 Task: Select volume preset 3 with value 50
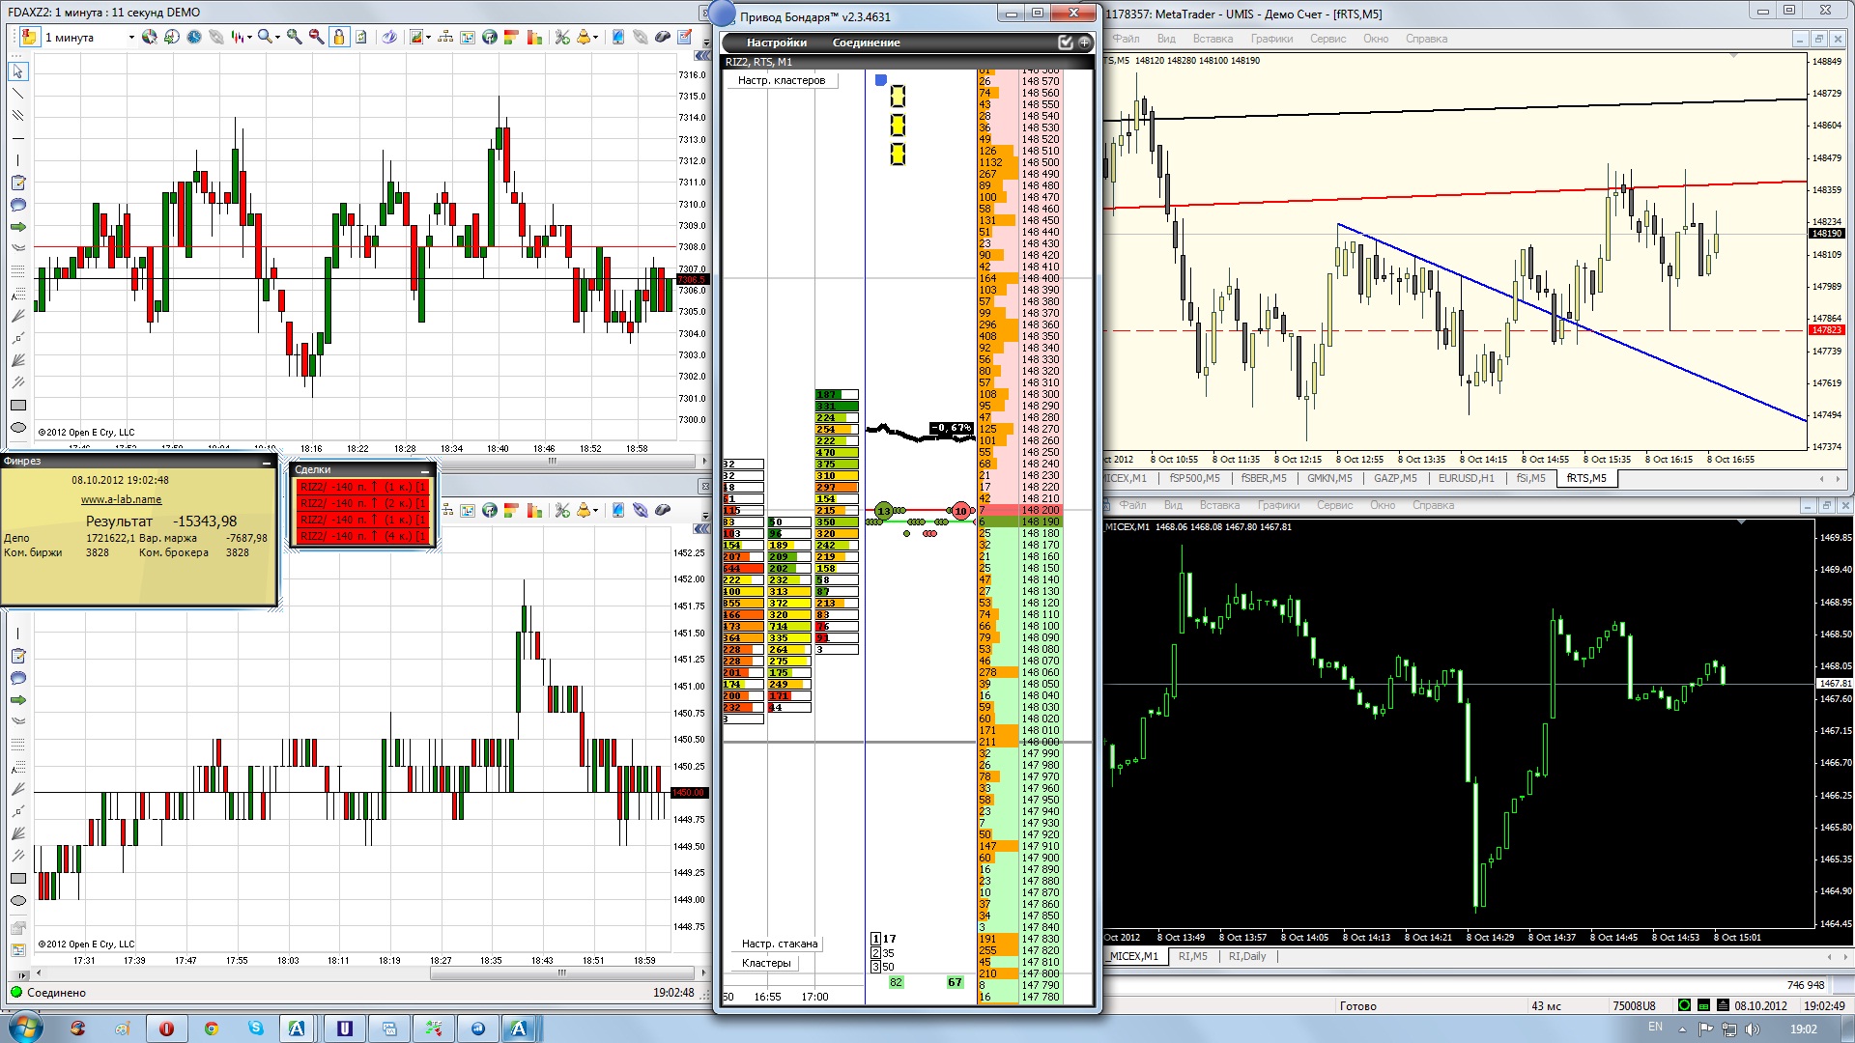883,967
